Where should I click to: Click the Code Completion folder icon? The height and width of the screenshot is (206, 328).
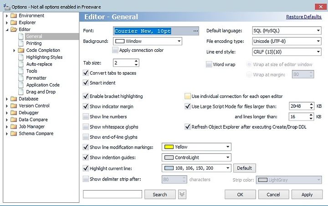tap(21, 50)
